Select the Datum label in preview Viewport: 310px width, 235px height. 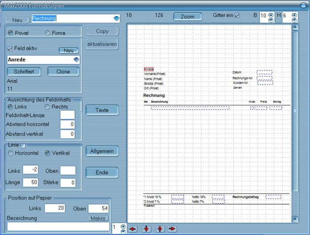coord(237,72)
